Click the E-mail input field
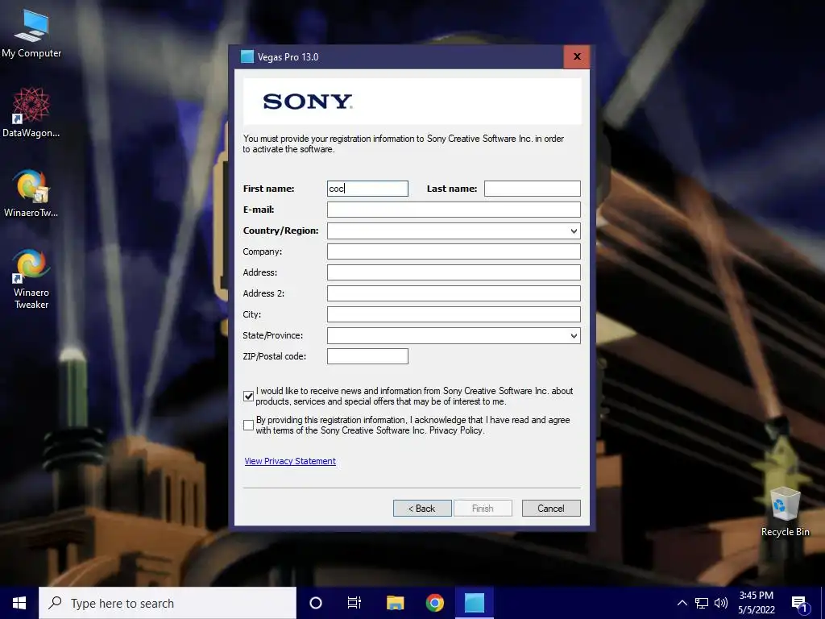 coord(454,210)
